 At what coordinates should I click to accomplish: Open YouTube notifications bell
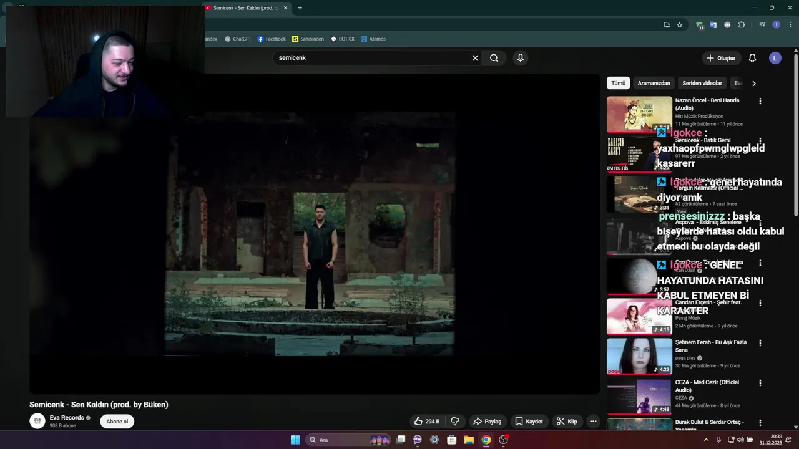click(x=752, y=58)
